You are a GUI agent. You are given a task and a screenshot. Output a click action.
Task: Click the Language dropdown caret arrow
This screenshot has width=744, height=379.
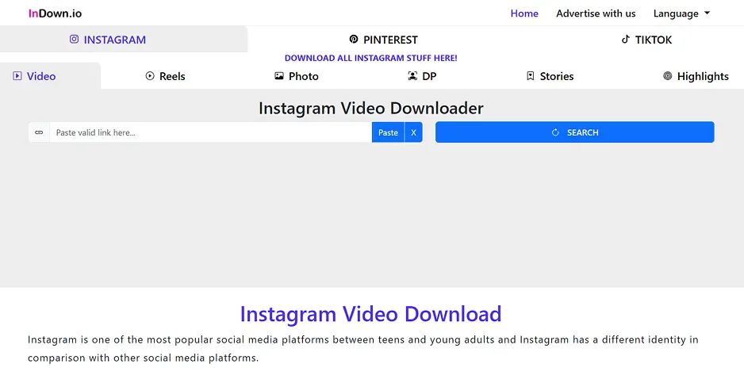tap(707, 13)
